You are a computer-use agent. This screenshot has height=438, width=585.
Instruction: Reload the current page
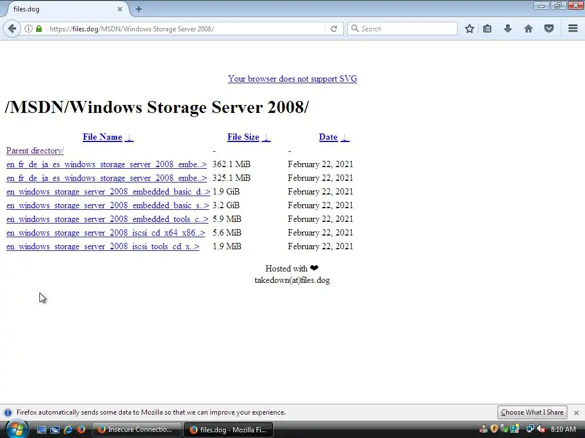coord(334,29)
